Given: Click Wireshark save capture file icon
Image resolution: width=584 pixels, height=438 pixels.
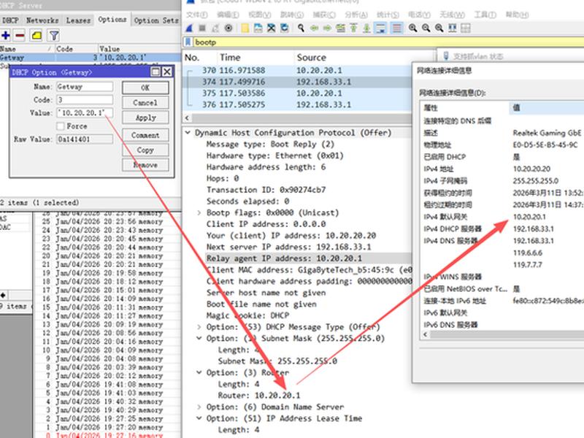Looking at the screenshot, I should pyautogui.click(x=258, y=28).
